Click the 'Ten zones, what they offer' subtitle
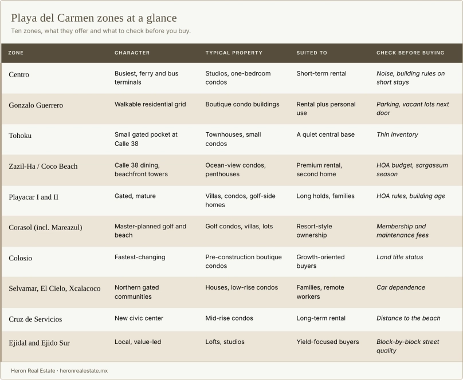This screenshot has height=380, width=463. [x=101, y=31]
